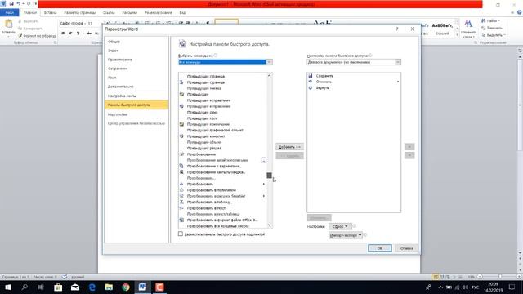
Task: Click font size field in ribbon
Action: [x=92, y=24]
